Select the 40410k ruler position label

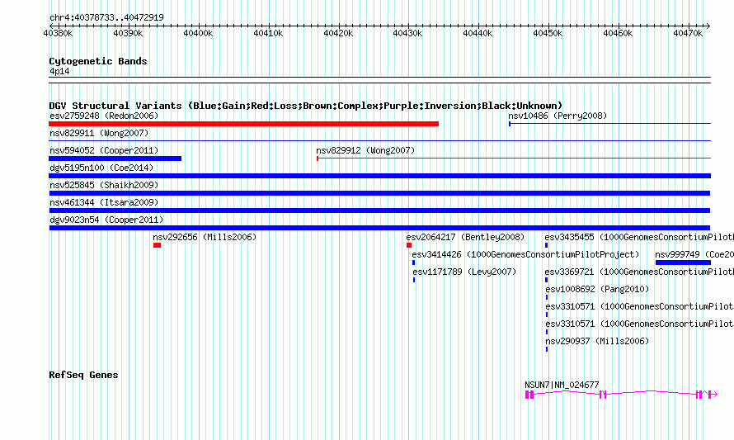click(x=268, y=33)
